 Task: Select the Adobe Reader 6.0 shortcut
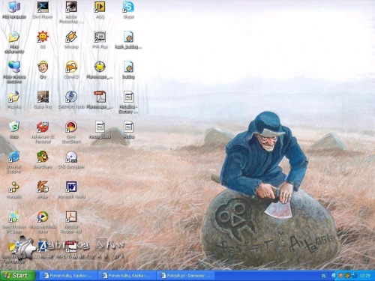pyautogui.click(x=71, y=222)
